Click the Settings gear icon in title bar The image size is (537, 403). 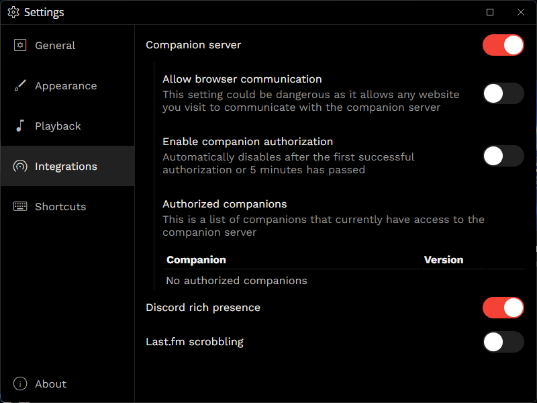(x=13, y=12)
